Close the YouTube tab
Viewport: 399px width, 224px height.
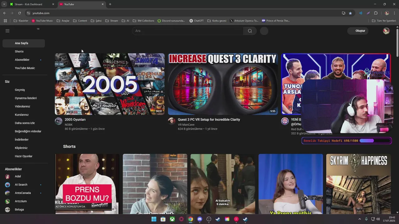[x=103, y=4]
